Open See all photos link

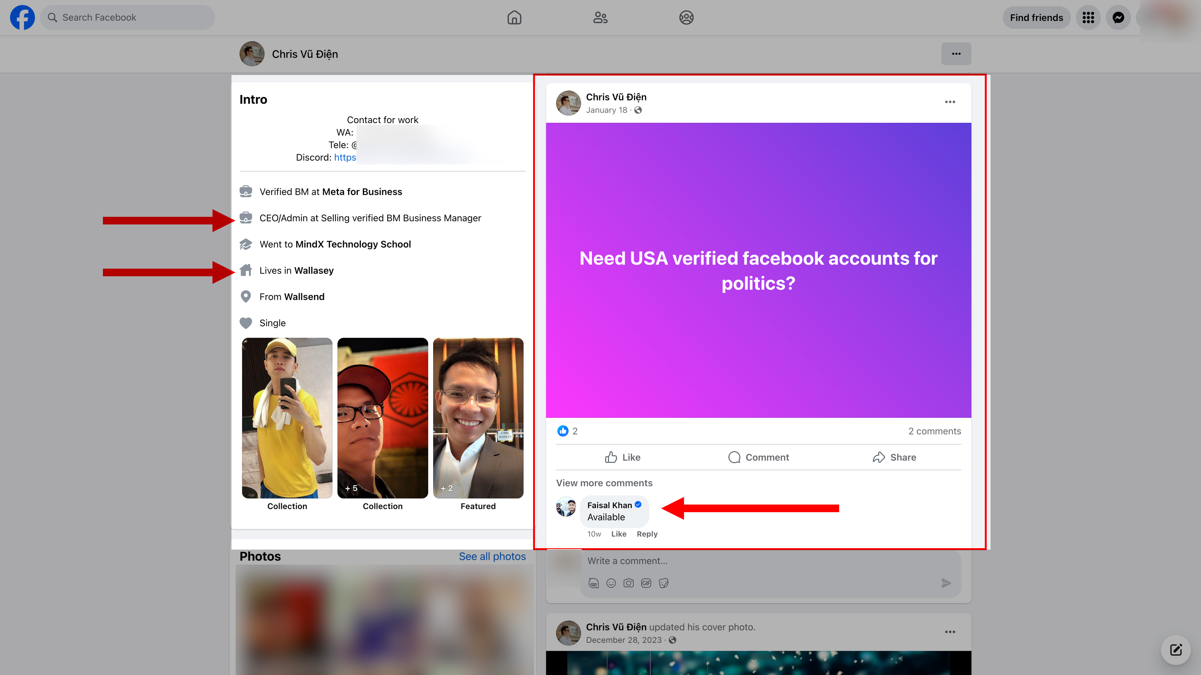[x=492, y=556]
